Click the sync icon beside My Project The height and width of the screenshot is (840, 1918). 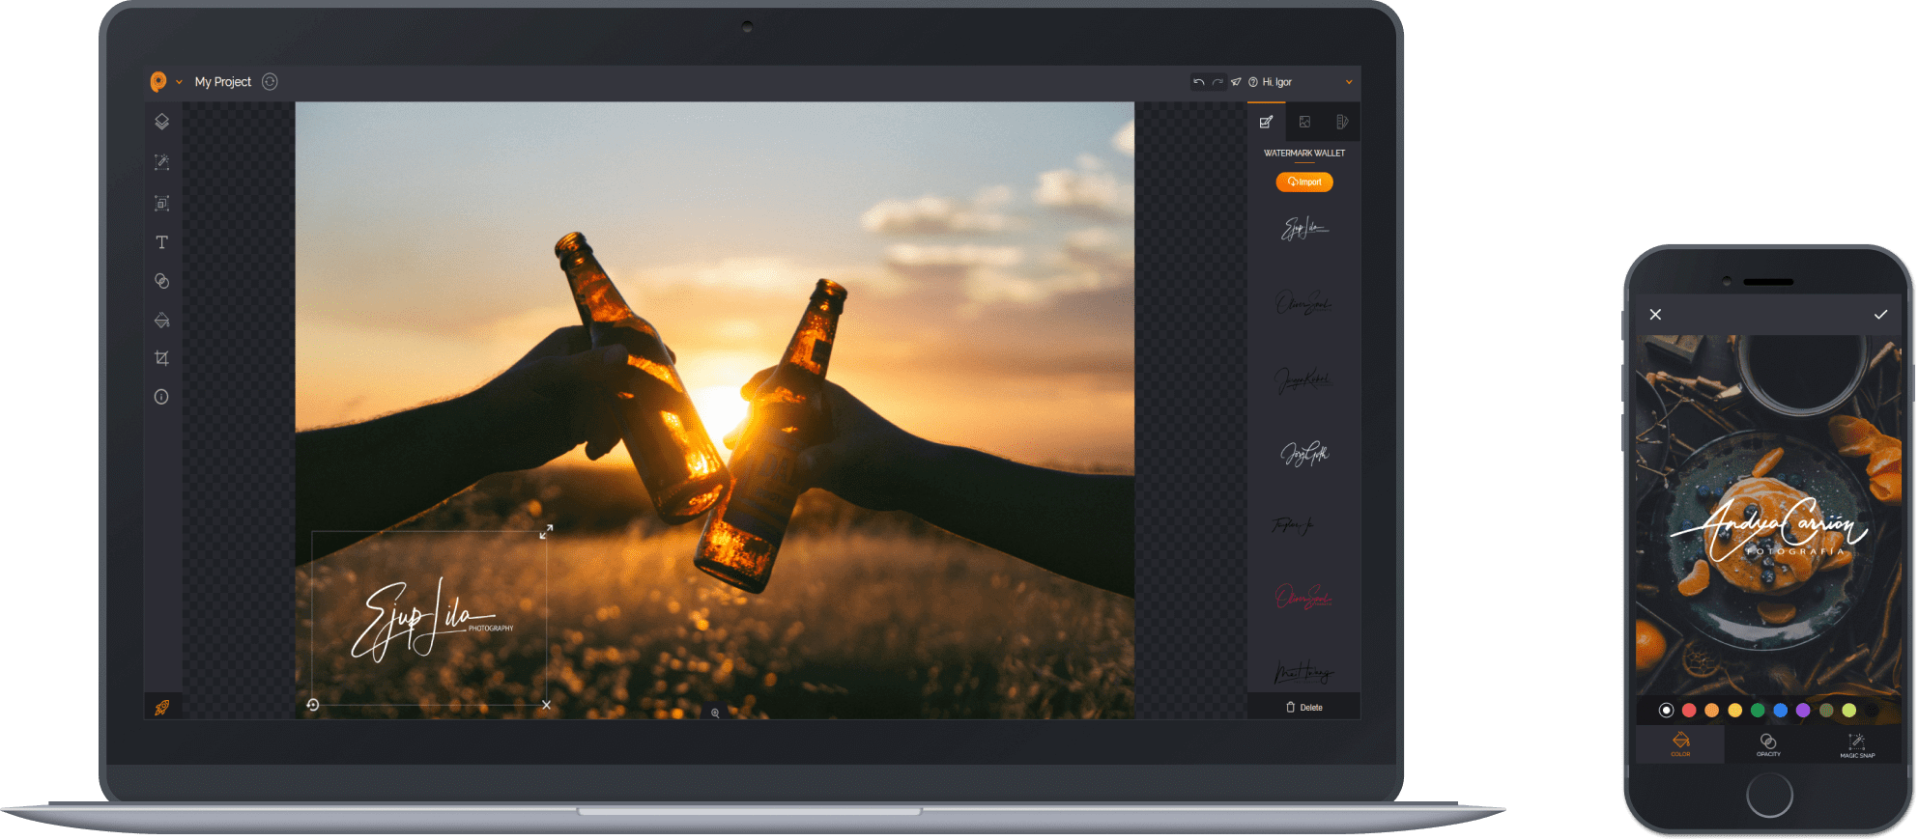point(270,82)
